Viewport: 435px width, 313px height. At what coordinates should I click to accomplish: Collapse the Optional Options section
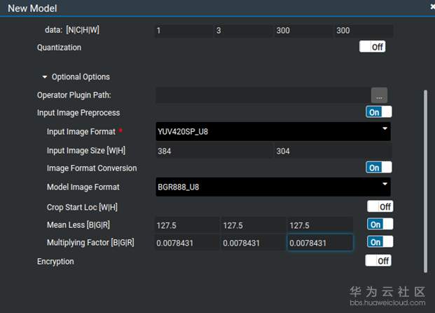[x=46, y=77]
